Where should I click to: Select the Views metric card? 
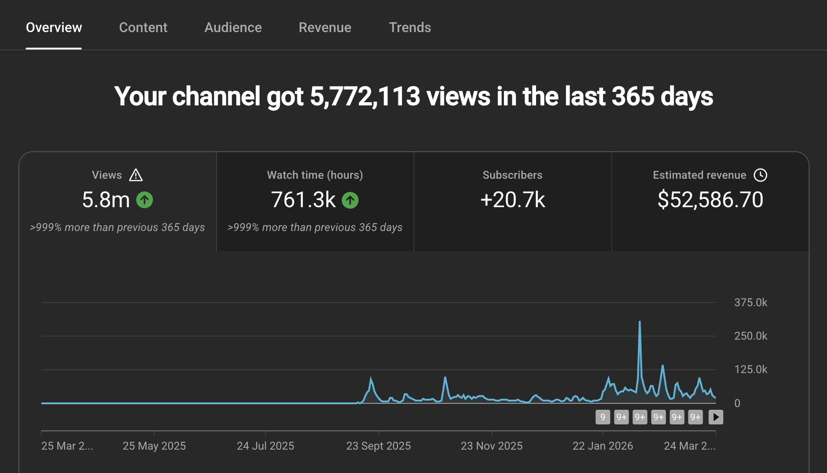117,202
